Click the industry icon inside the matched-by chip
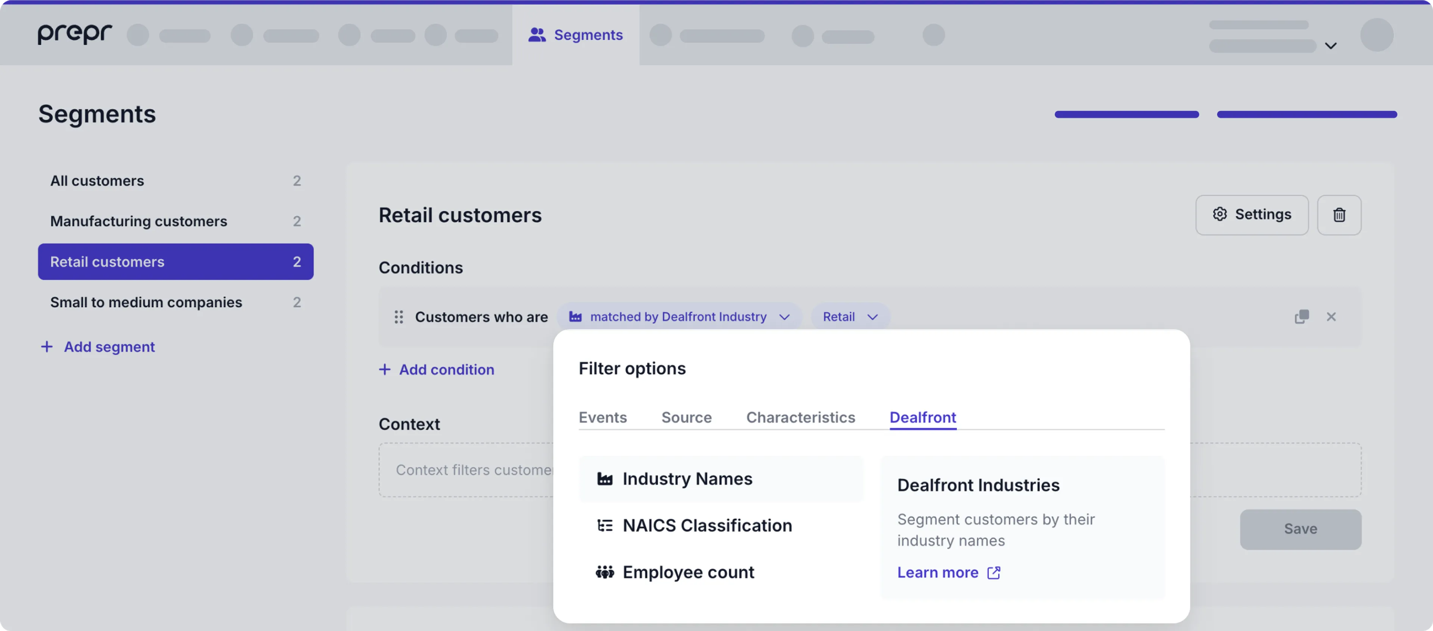 575,316
